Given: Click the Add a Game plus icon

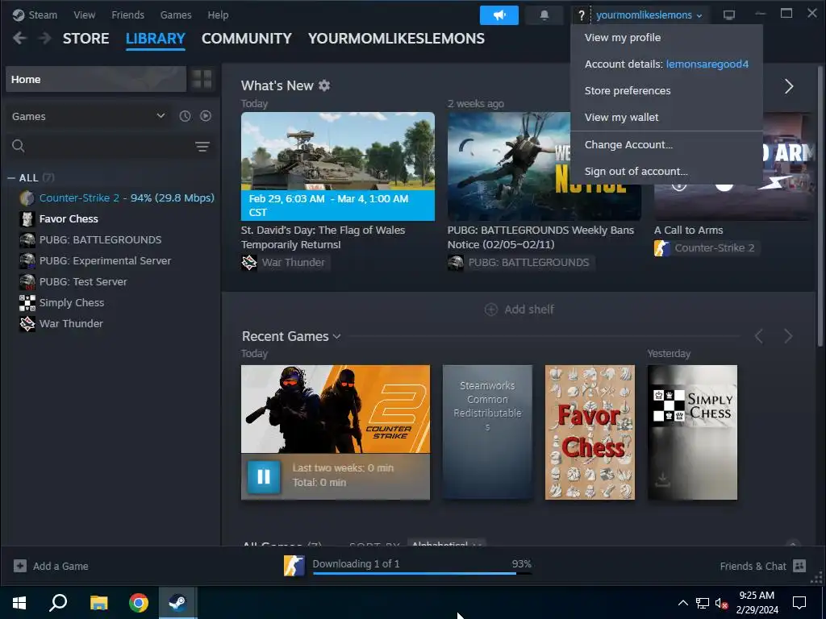Looking at the screenshot, I should click(20, 566).
